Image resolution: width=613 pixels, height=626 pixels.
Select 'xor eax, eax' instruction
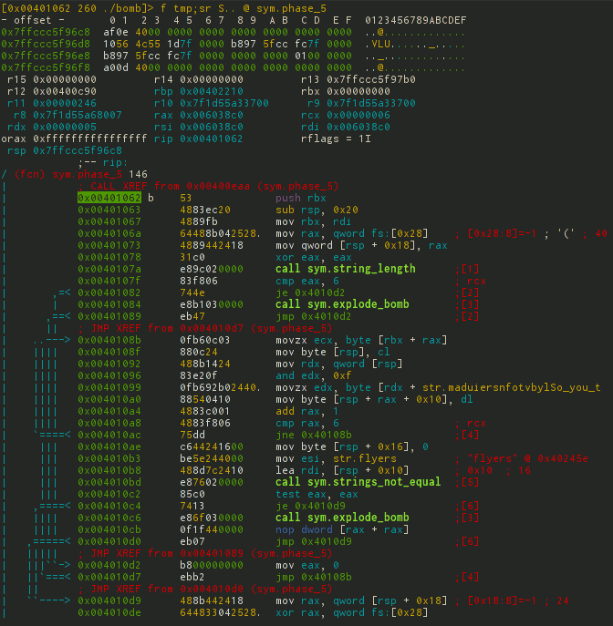[x=313, y=258]
